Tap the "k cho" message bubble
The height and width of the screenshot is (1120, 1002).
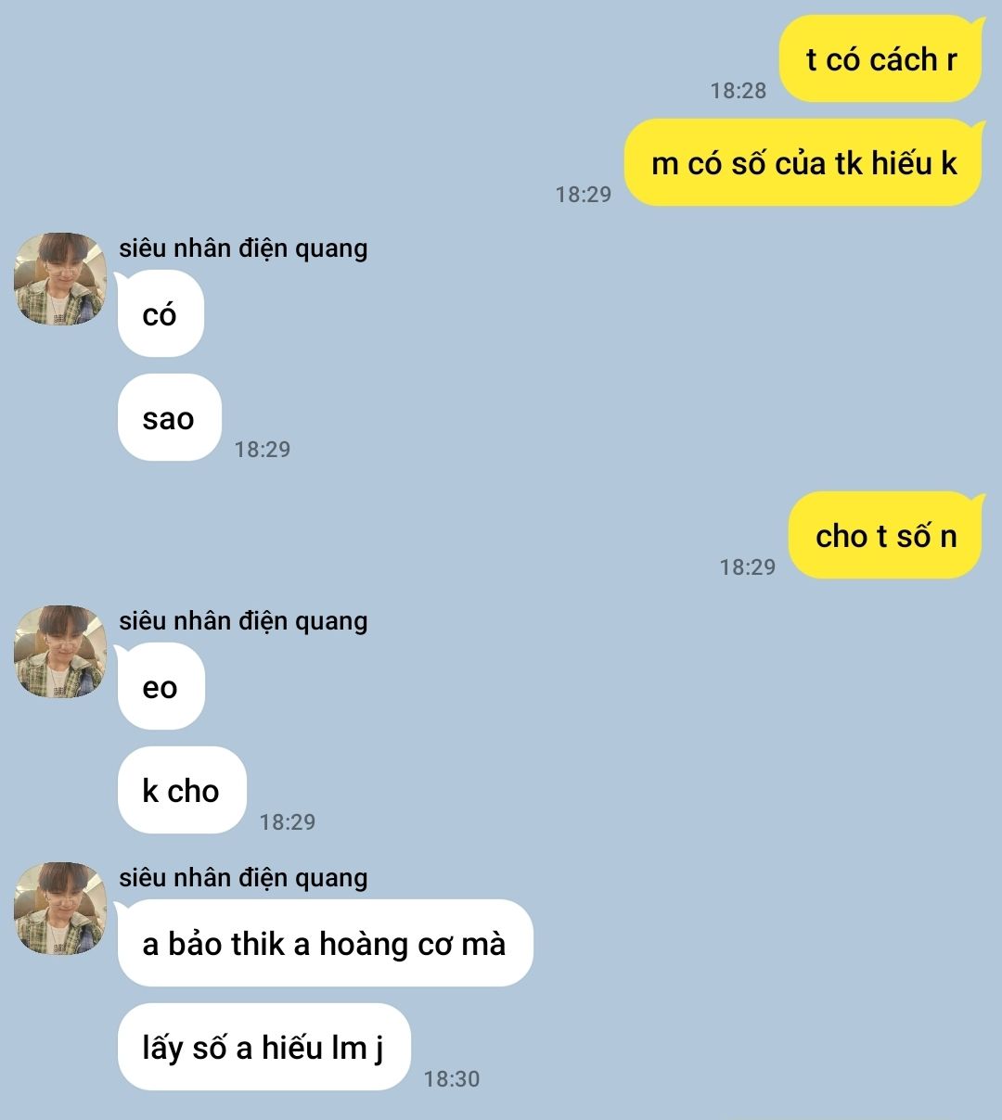coord(182,791)
